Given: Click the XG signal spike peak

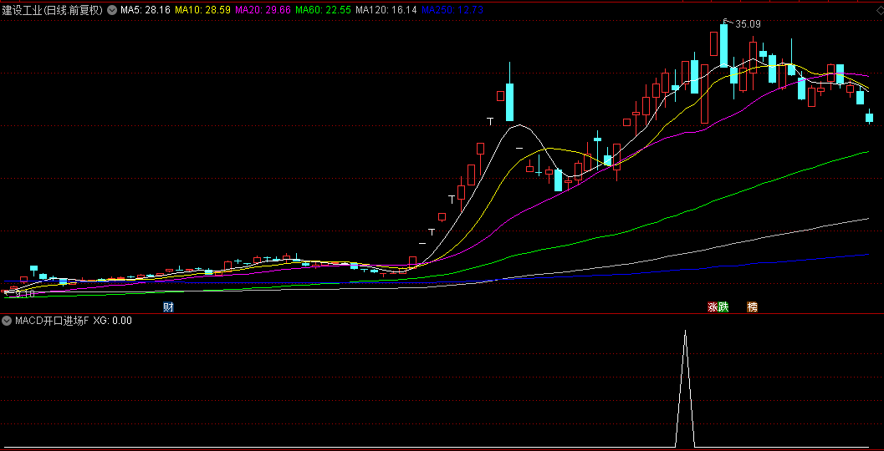Looking at the screenshot, I should (x=685, y=332).
